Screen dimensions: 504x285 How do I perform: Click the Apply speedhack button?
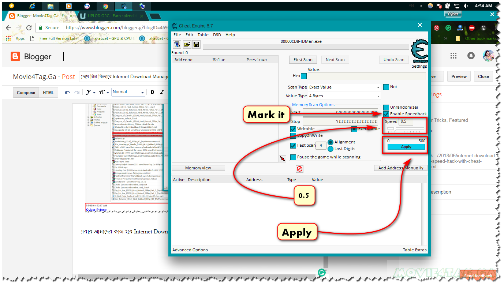[x=406, y=147]
